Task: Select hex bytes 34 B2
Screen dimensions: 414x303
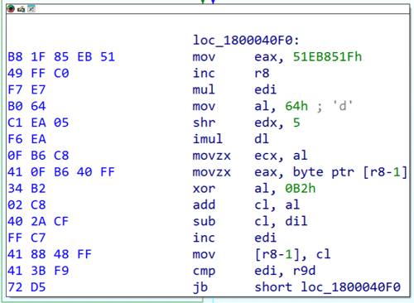Action: (26, 189)
